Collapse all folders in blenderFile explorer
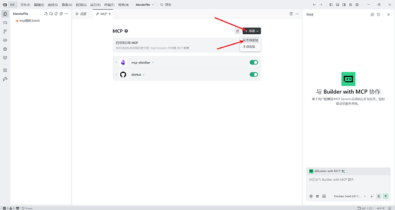This screenshot has width=395, height=210. tap(61, 14)
